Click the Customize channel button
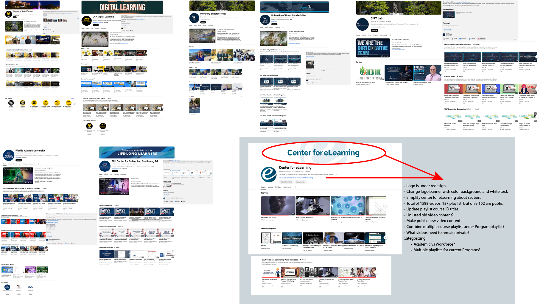 click(286, 182)
